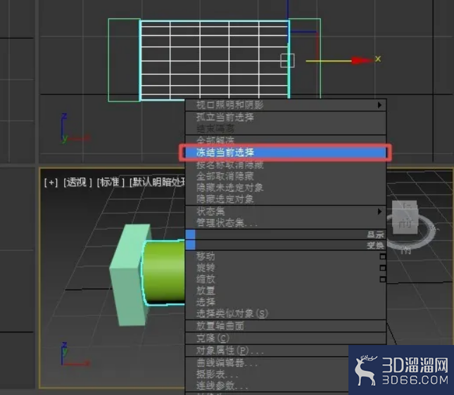Open settings box next to 缩放

(382, 280)
